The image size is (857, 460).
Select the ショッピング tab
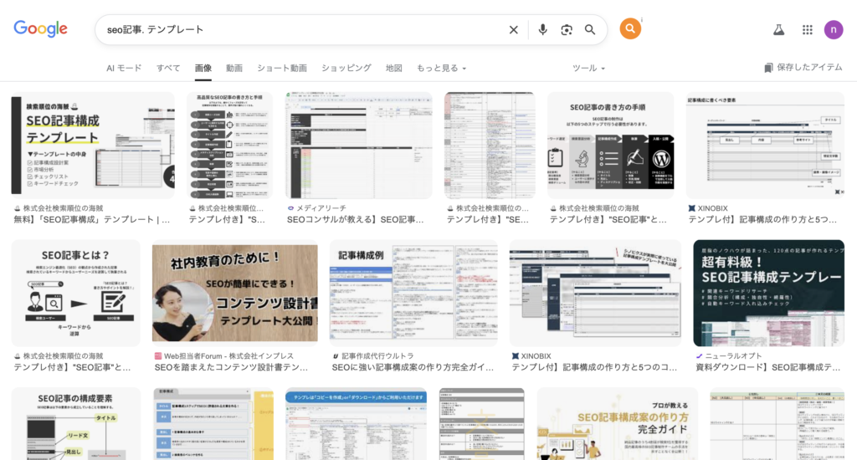click(x=346, y=68)
